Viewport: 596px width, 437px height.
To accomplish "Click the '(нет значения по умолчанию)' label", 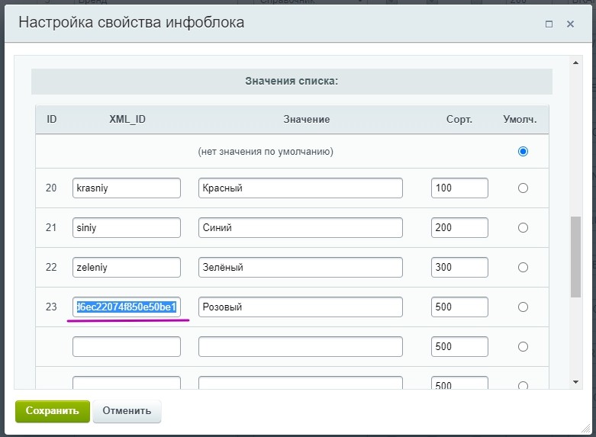I will coord(266,152).
